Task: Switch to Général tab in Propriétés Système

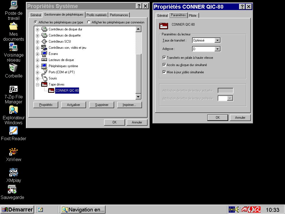Action: [x=36, y=15]
